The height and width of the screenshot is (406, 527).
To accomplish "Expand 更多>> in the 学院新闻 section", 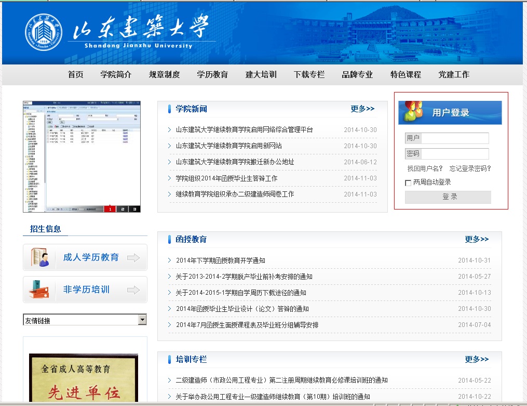I will (362, 109).
